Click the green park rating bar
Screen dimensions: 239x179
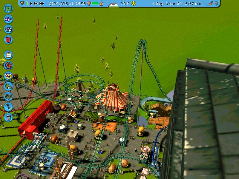[x=95, y=3]
